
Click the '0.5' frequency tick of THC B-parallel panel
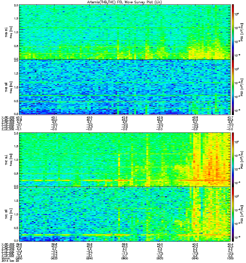[x=16, y=228]
